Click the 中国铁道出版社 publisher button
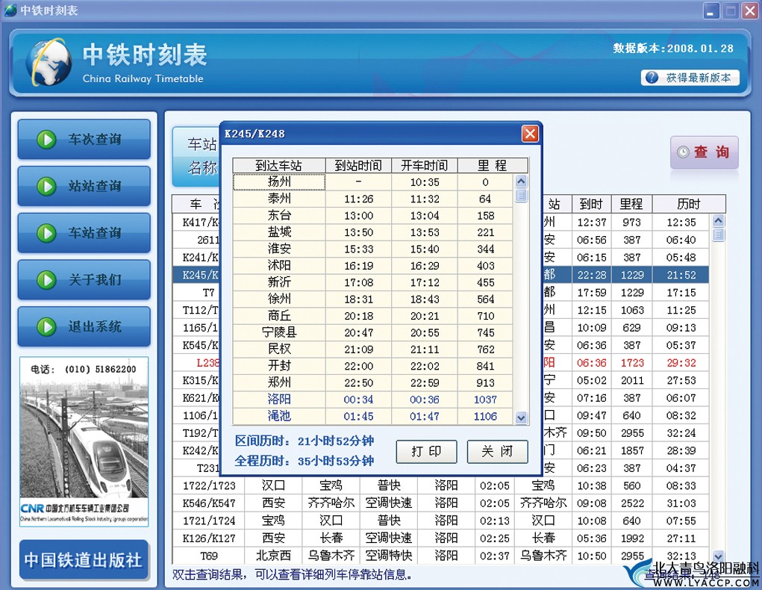This screenshot has height=590, width=762. (84, 560)
